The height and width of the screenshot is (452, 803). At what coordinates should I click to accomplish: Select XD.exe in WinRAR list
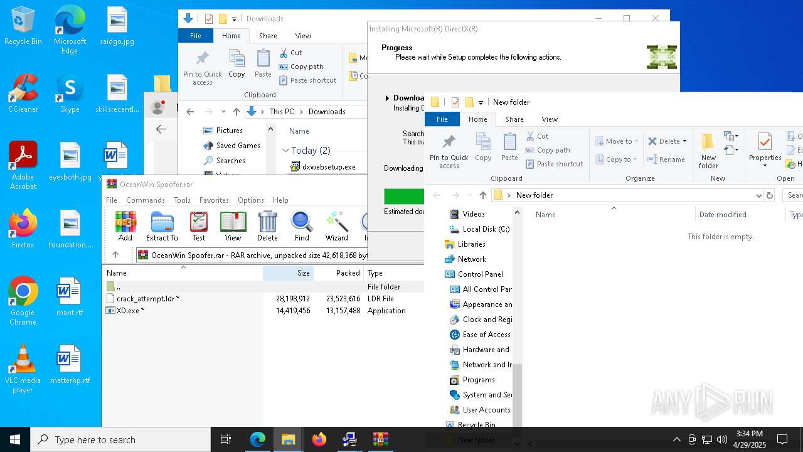(x=130, y=311)
